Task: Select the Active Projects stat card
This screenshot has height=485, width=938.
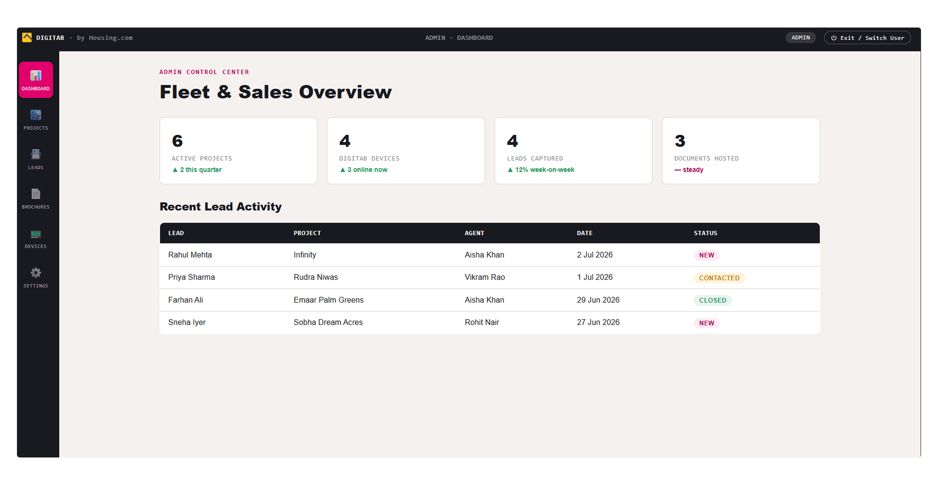Action: pyautogui.click(x=238, y=151)
